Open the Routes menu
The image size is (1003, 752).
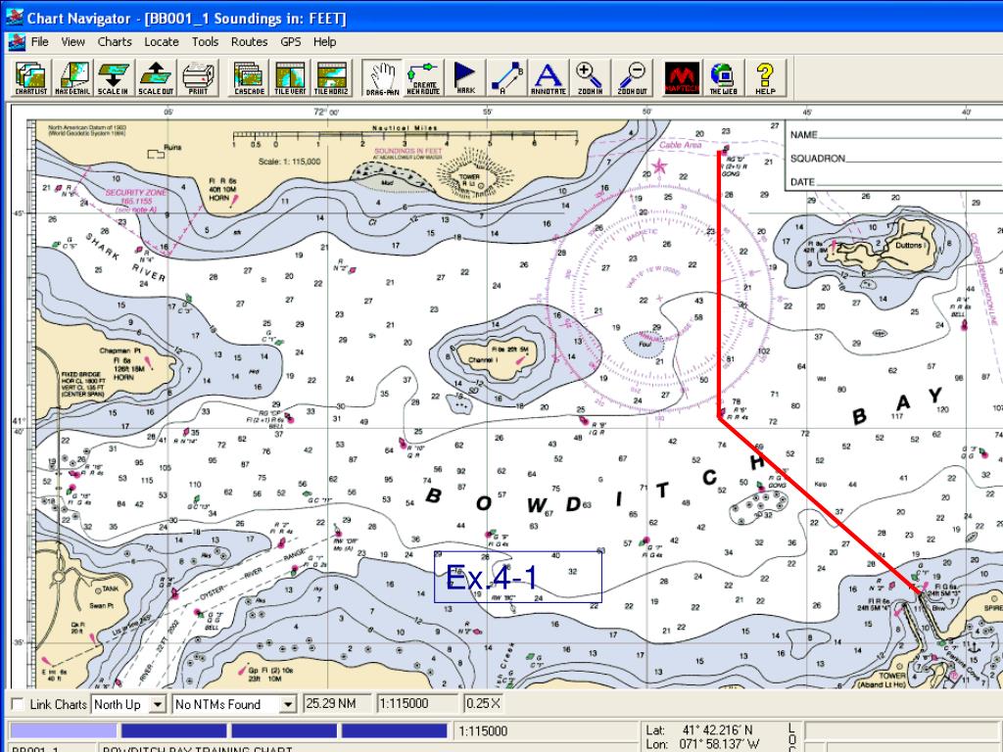pos(250,41)
